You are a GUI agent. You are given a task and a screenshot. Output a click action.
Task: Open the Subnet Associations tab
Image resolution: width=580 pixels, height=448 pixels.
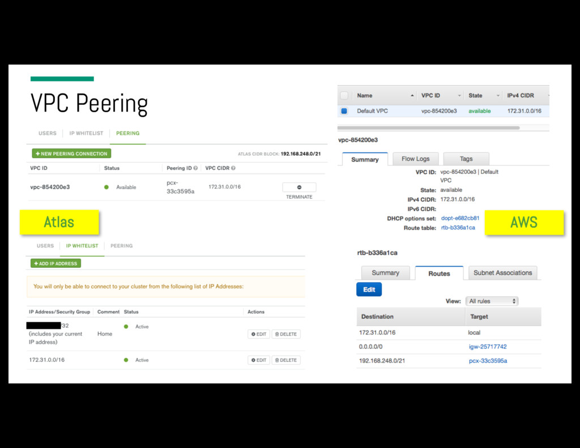click(x=503, y=272)
